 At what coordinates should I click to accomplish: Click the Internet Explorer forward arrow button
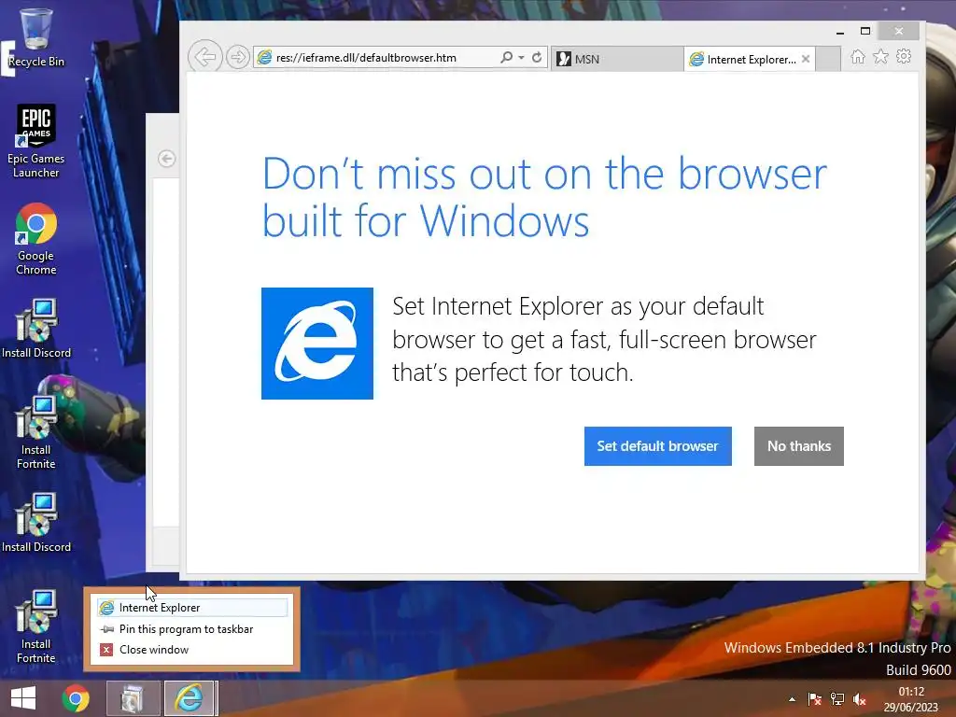coord(238,57)
